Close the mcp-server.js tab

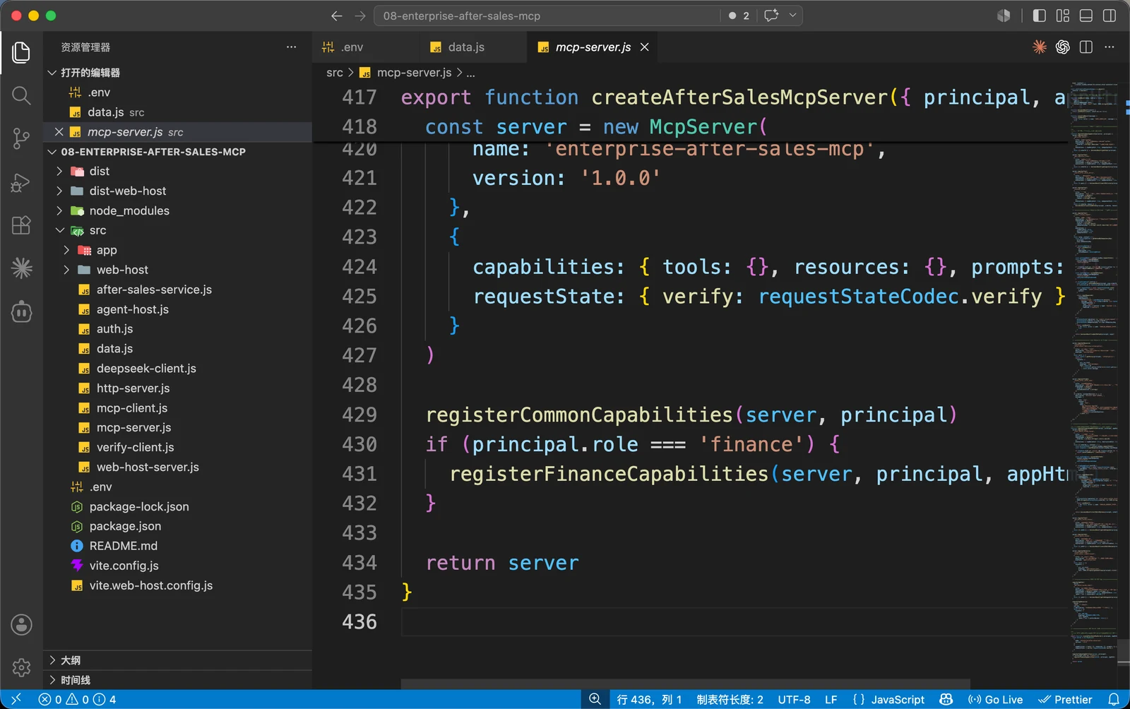pos(644,47)
